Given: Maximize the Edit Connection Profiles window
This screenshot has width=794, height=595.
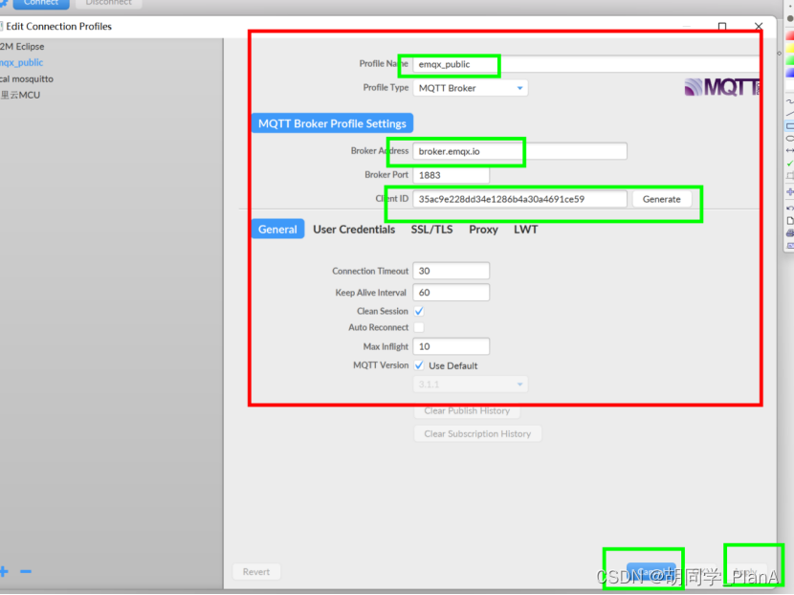Looking at the screenshot, I should [x=722, y=27].
